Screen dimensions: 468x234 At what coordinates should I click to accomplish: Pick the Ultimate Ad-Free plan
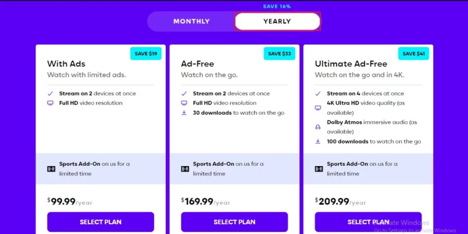368,222
